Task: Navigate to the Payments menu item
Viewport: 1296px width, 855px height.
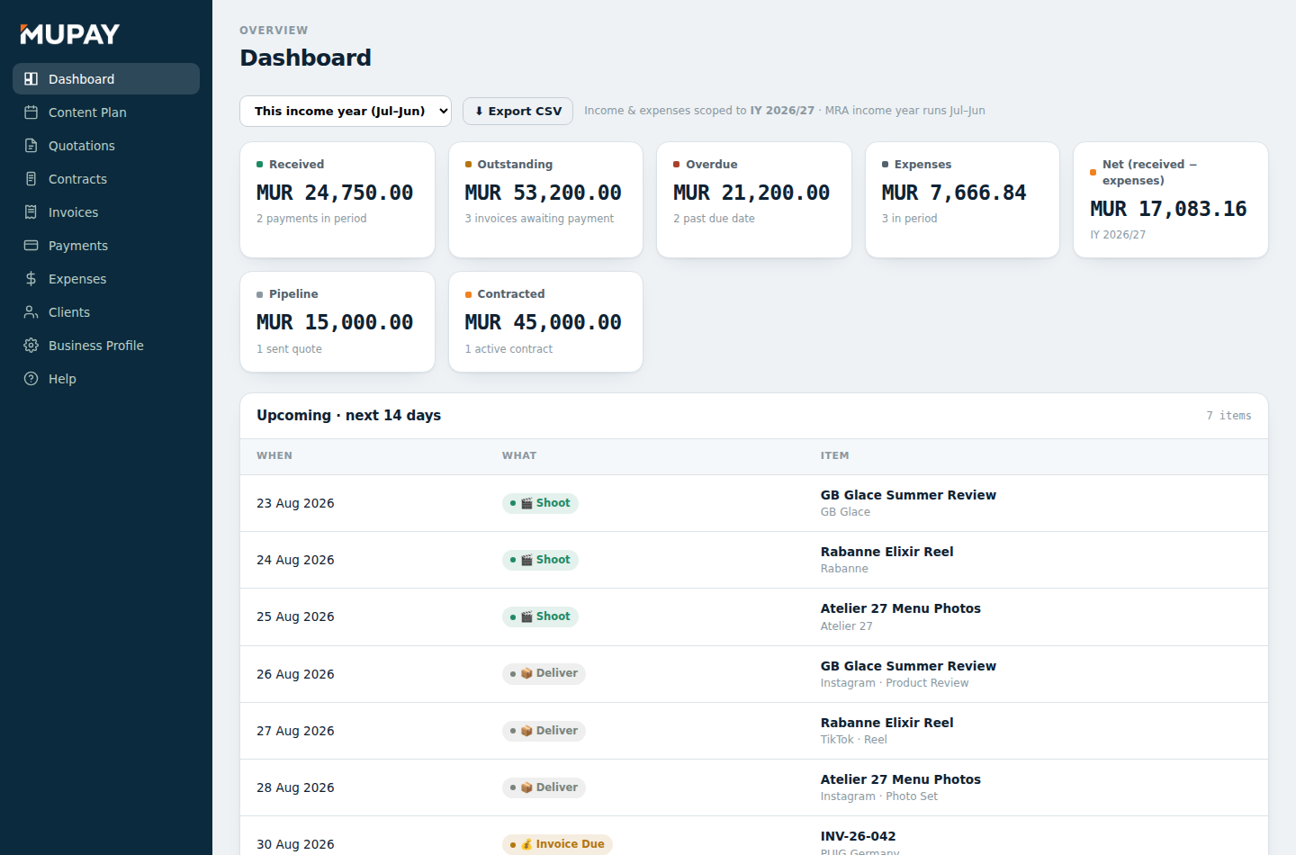Action: [106, 246]
